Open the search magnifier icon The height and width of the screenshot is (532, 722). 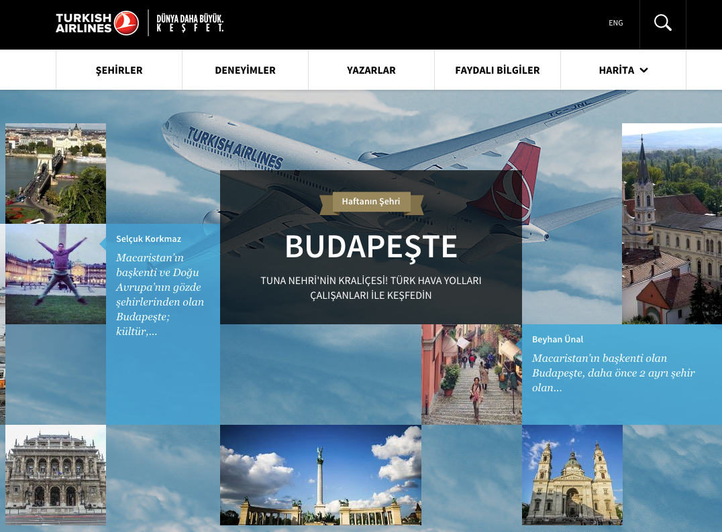[662, 23]
